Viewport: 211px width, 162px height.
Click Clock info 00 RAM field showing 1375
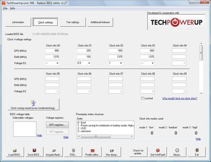(x=52, y=57)
